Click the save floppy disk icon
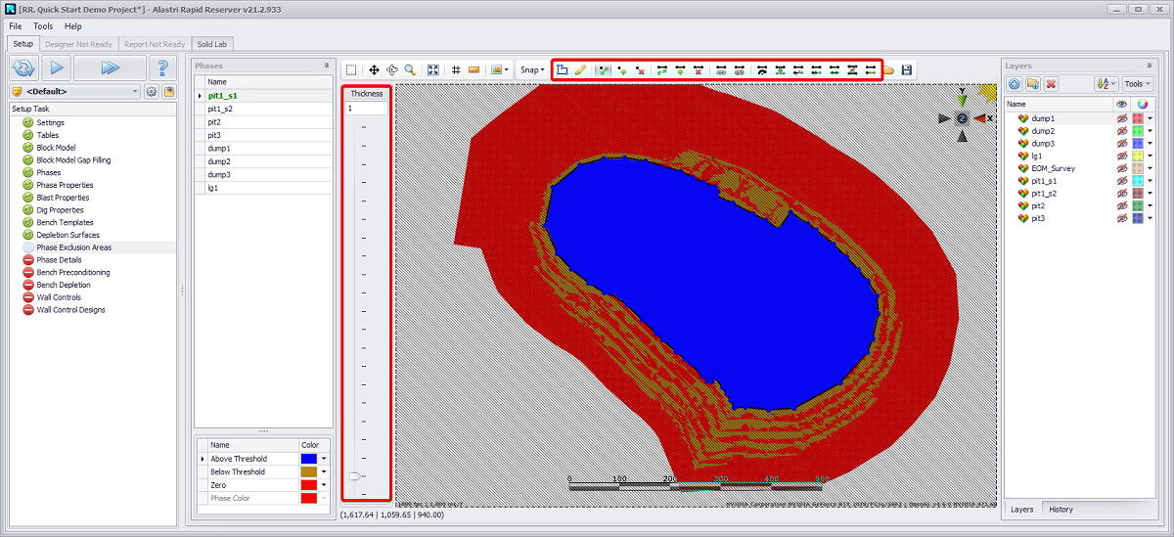This screenshot has height=537, width=1174. (907, 70)
